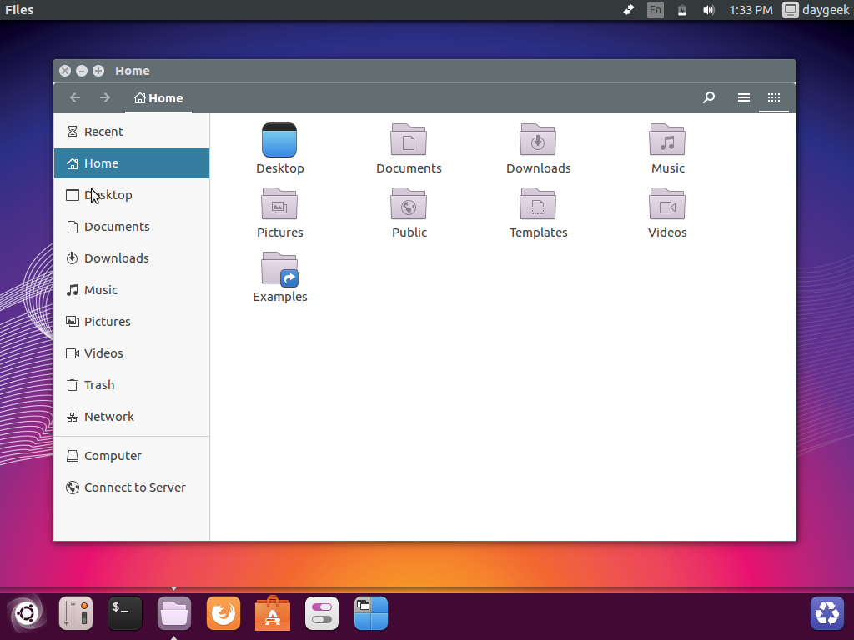This screenshot has height=640, width=854.
Task: Open the search icon in Files toolbar
Action: (x=709, y=97)
